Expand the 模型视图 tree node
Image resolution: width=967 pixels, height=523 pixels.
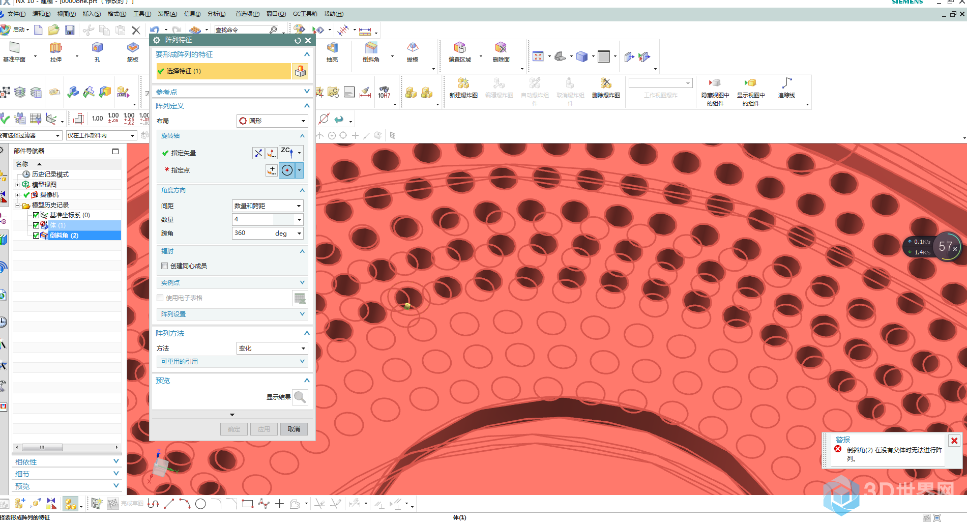pos(18,185)
